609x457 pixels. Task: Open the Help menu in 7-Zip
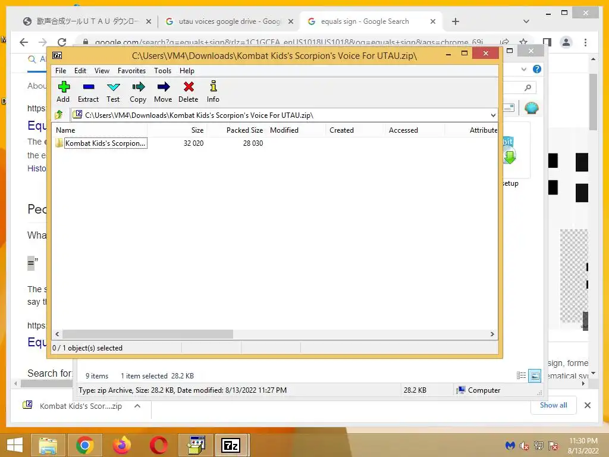point(187,71)
